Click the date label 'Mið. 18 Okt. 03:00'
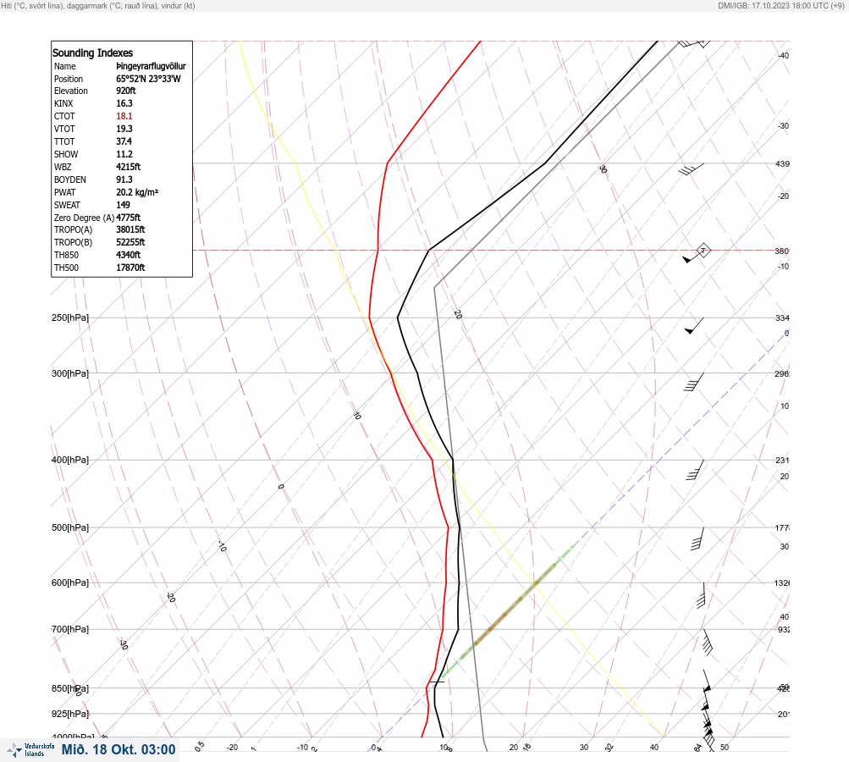 click(119, 749)
